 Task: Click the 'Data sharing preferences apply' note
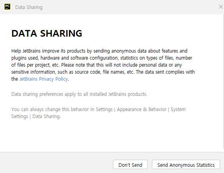[x=79, y=94]
